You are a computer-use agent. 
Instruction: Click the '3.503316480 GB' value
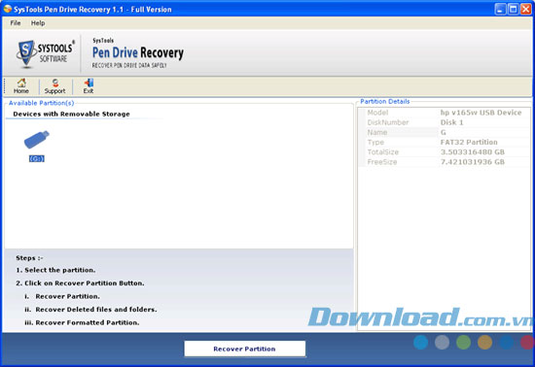pyautogui.click(x=472, y=151)
